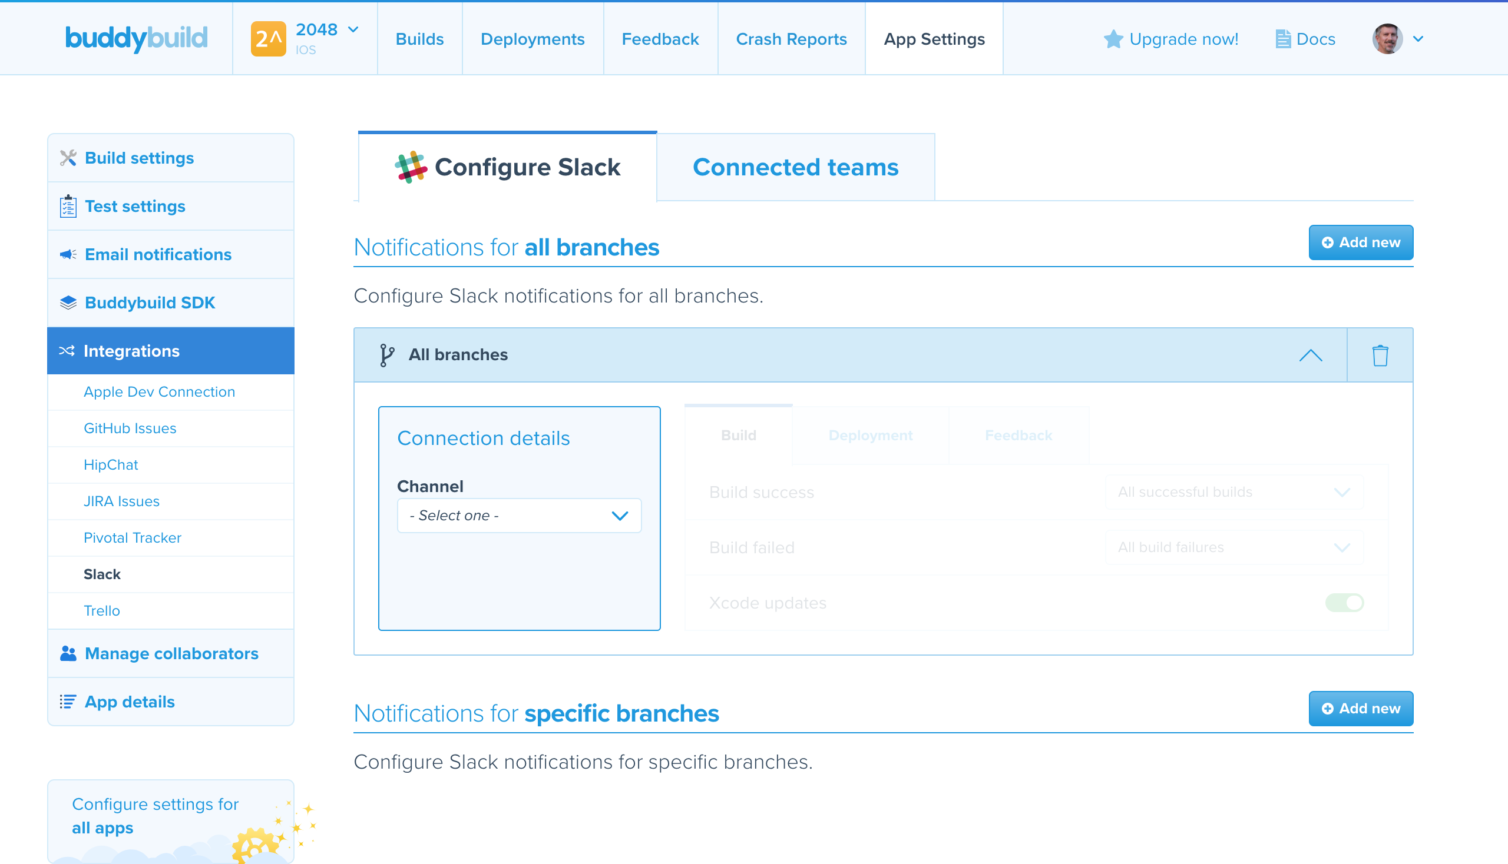
Task: Click the Email notifications megaphone icon
Action: click(x=68, y=255)
